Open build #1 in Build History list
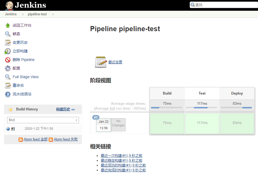 point(13,129)
